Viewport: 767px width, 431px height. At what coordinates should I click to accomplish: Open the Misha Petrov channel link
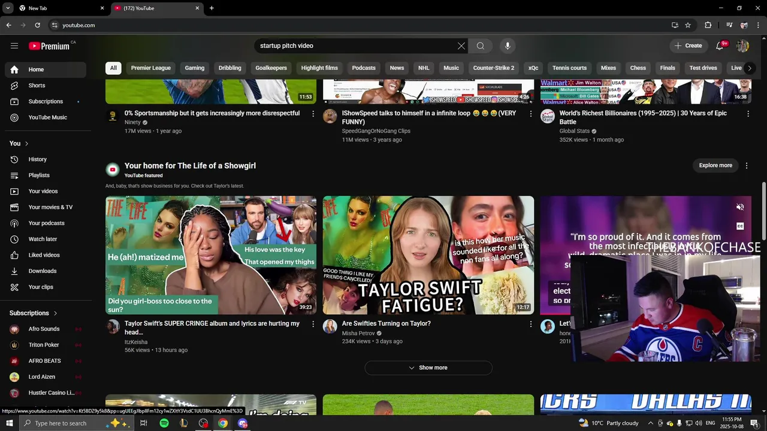coord(358,333)
